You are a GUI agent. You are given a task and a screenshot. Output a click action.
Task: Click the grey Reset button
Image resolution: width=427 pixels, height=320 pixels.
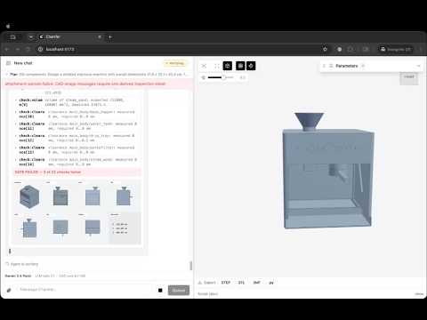pos(409,77)
